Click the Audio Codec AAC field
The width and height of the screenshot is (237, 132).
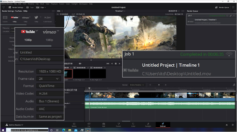50,109
